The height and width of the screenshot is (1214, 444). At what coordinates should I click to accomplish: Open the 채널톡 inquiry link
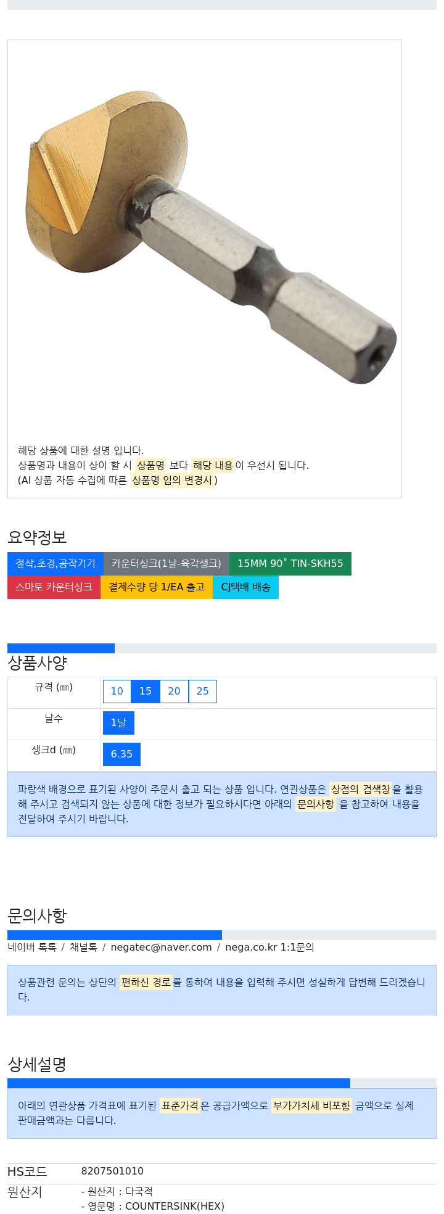pos(83,947)
